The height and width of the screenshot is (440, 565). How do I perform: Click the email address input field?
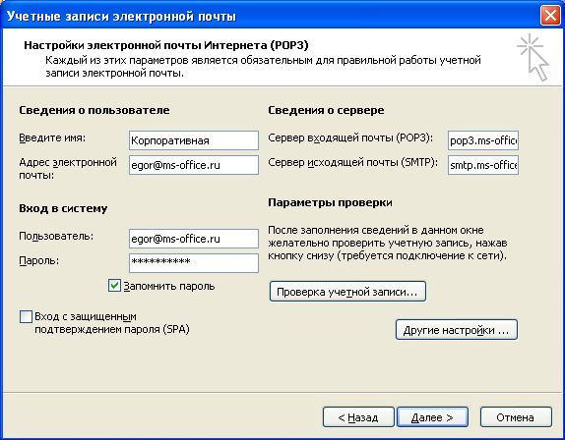[x=194, y=165]
